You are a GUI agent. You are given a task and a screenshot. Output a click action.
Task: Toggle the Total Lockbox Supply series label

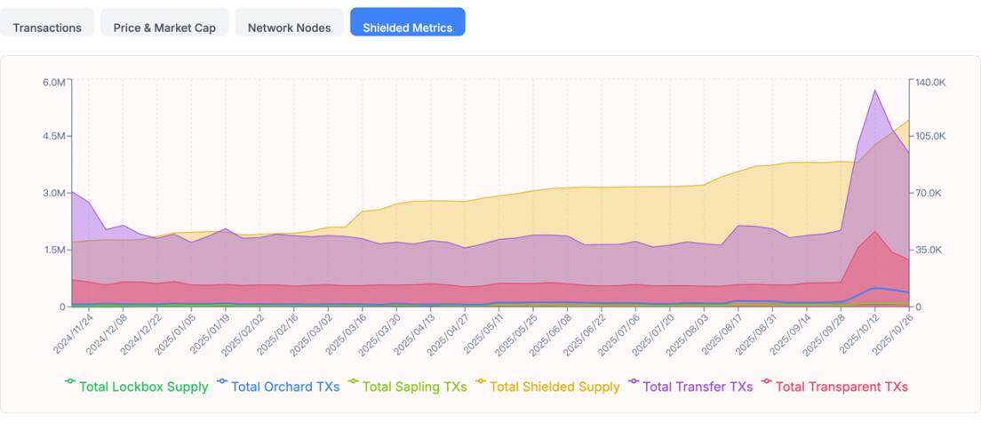(143, 387)
